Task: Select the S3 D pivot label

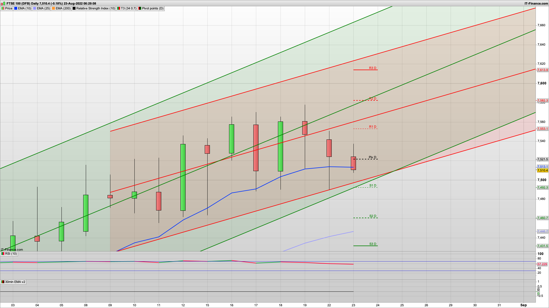Action: (x=373, y=244)
